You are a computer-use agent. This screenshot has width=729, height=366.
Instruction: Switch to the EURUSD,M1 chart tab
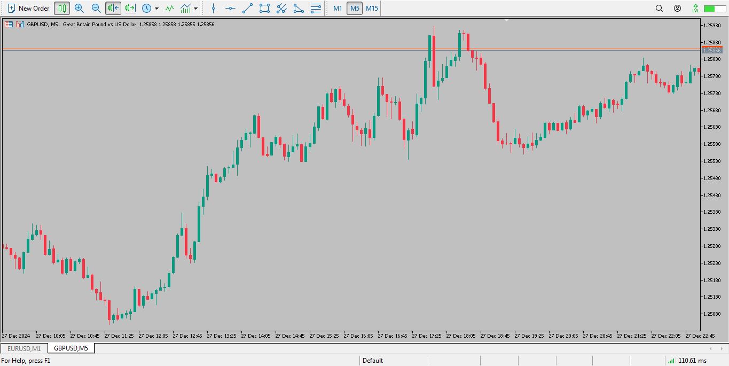coord(24,348)
